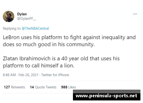The height and width of the screenshot is (103, 143).
Task: Open the Dylan display name
Action: click(x=22, y=14)
